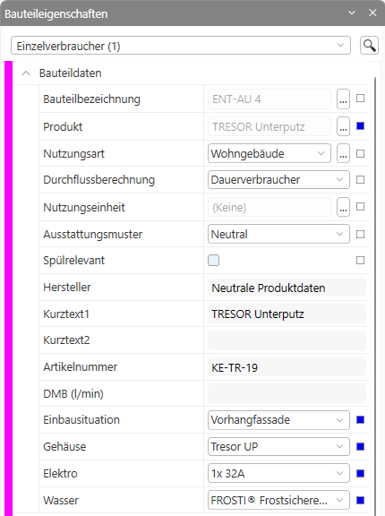The image size is (385, 516).
Task: Click blue marker beside Gehäuse
Action: [x=360, y=446]
